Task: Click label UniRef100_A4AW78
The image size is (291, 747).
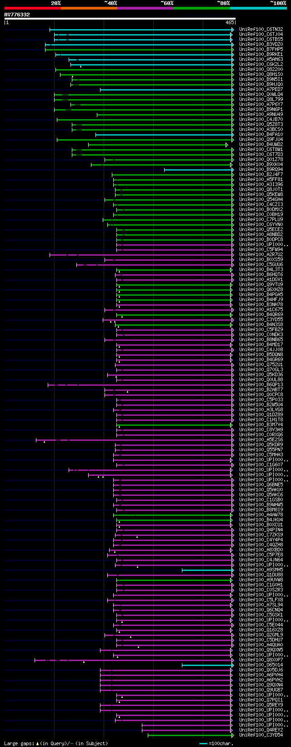Action: click(x=261, y=515)
